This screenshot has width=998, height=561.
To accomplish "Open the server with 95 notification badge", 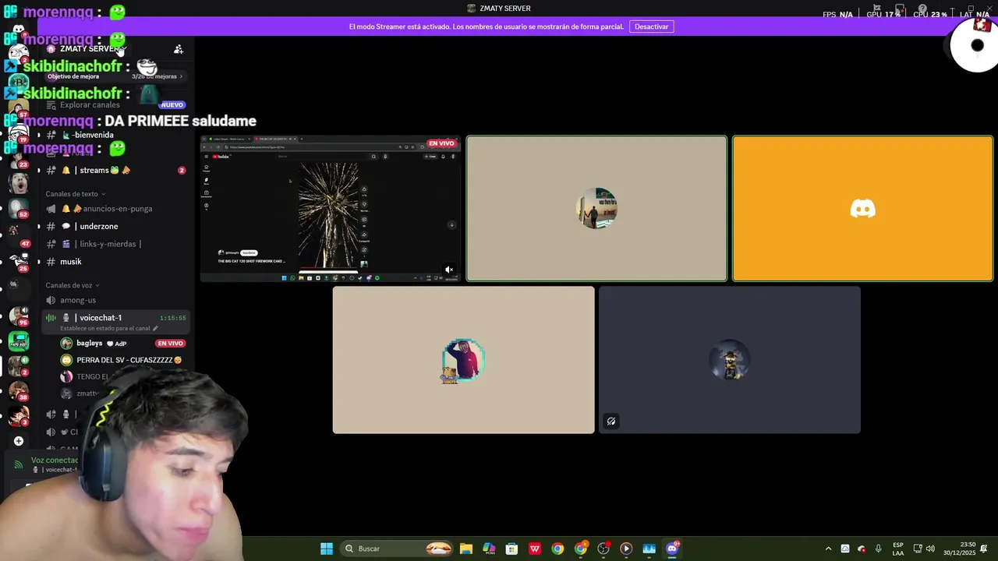I will coord(18,316).
